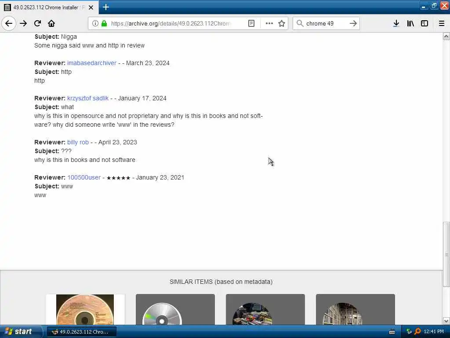
Task: Open reviewer imabasedarchiver profile
Action: pyautogui.click(x=92, y=63)
